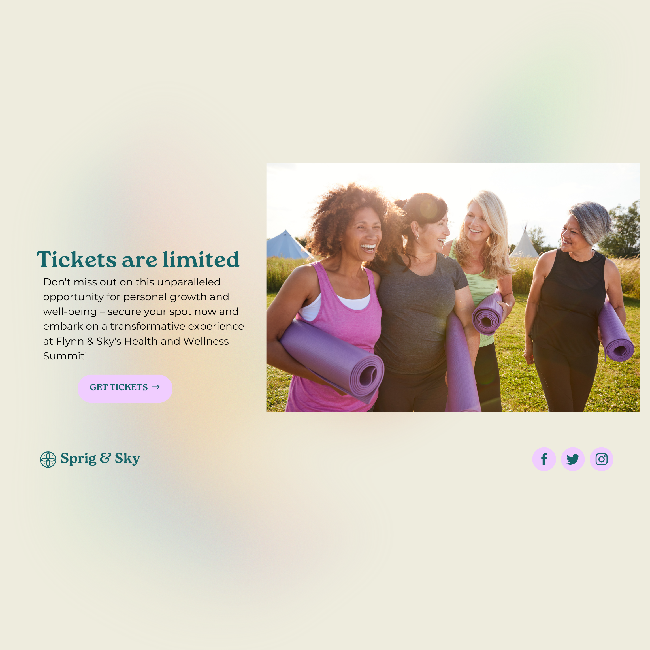Select the 'Tickets are limited' heading
The height and width of the screenshot is (650, 650).
[138, 259]
